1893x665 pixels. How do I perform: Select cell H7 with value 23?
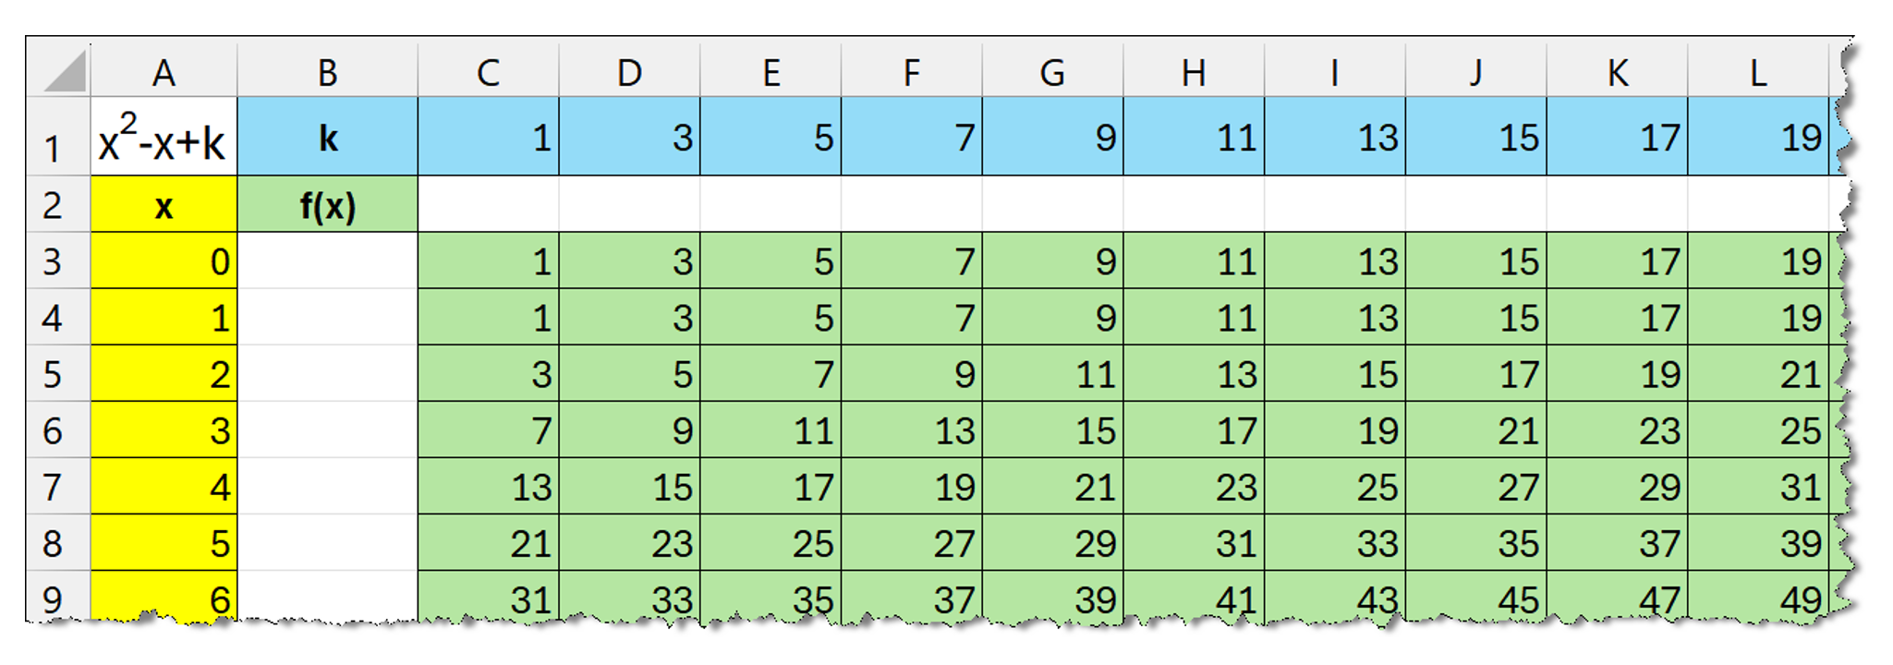[1194, 487]
